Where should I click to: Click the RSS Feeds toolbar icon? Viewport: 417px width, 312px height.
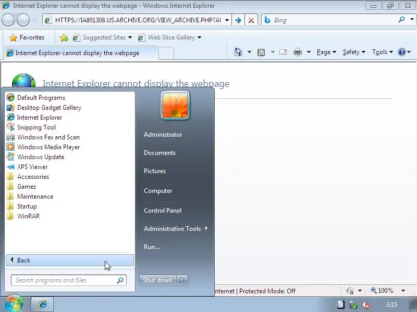pos(261,53)
